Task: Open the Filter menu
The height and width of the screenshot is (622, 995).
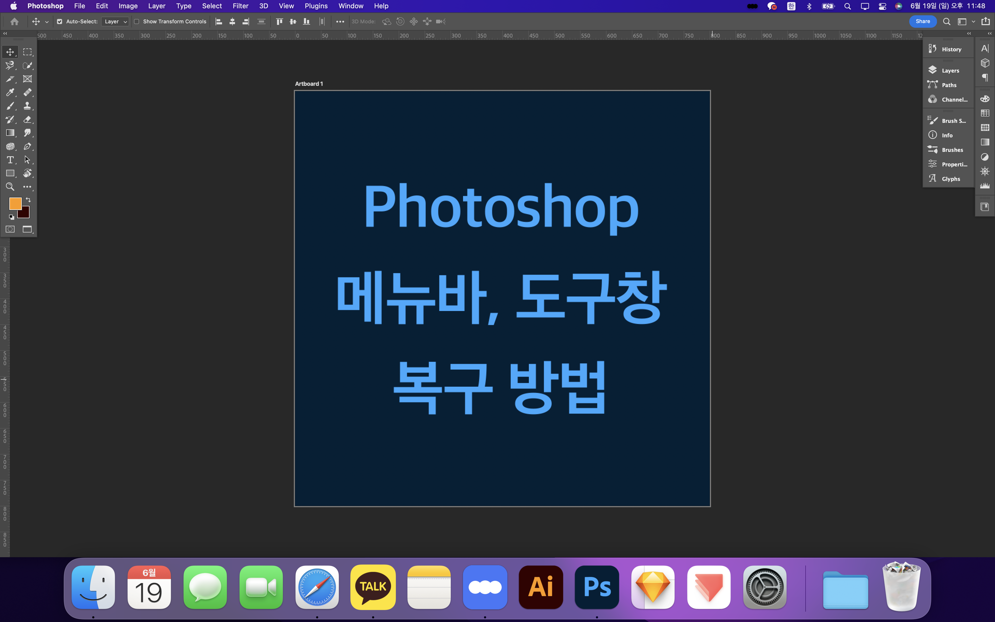Action: [240, 6]
